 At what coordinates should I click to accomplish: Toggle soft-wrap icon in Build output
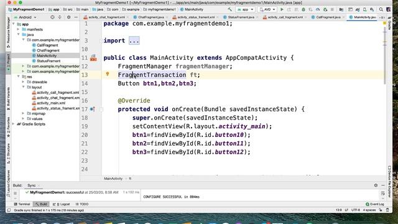click(x=383, y=194)
